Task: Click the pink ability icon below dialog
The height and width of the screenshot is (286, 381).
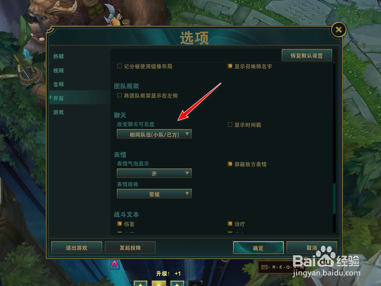Action: tap(115, 264)
